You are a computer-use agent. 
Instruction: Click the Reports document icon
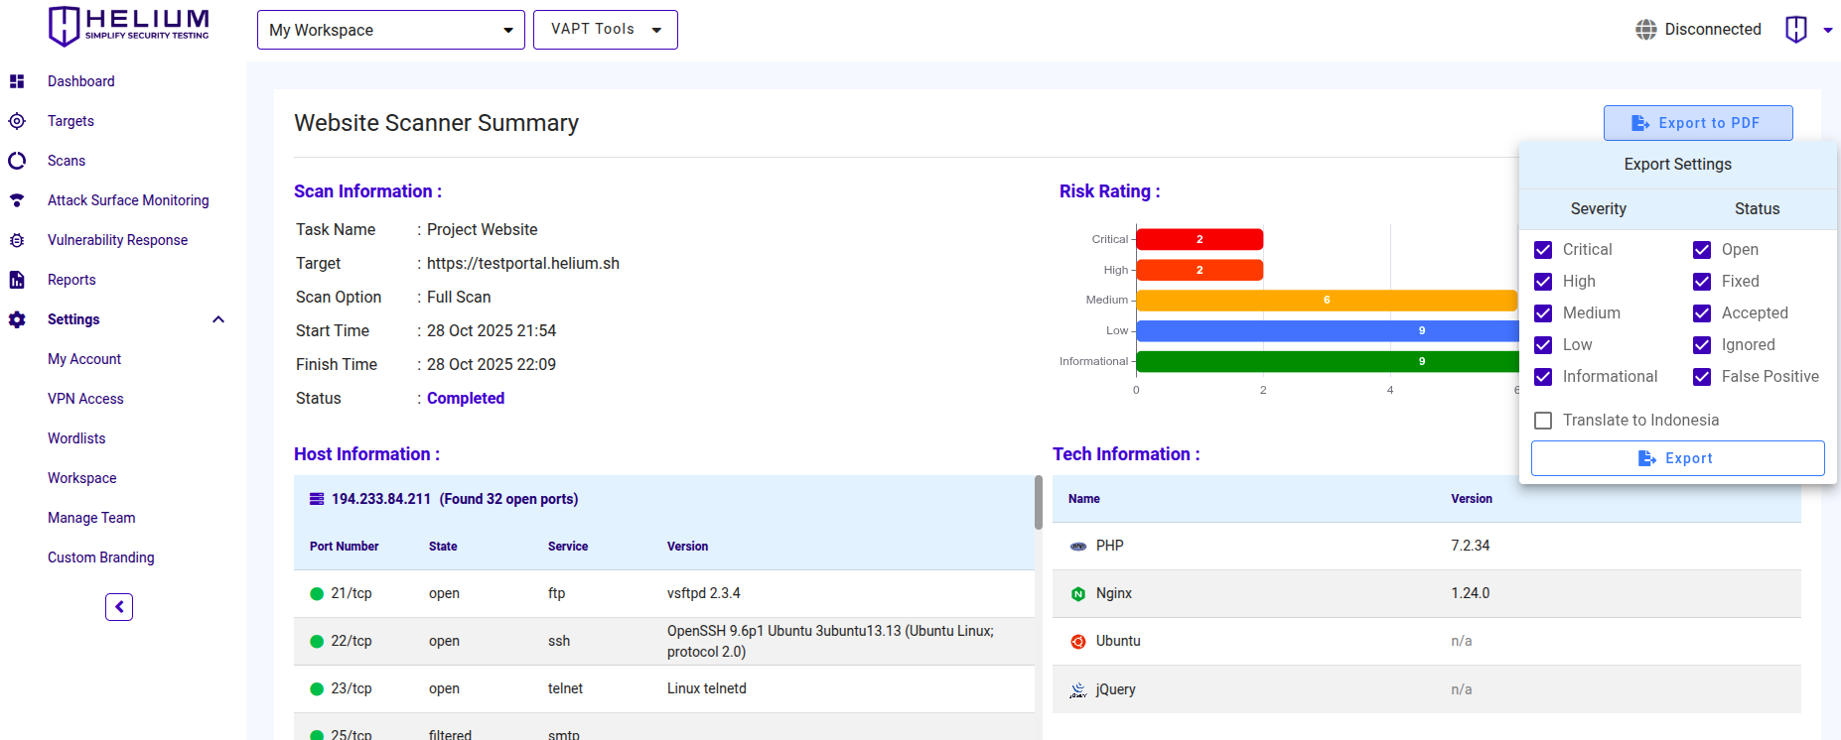point(17,280)
